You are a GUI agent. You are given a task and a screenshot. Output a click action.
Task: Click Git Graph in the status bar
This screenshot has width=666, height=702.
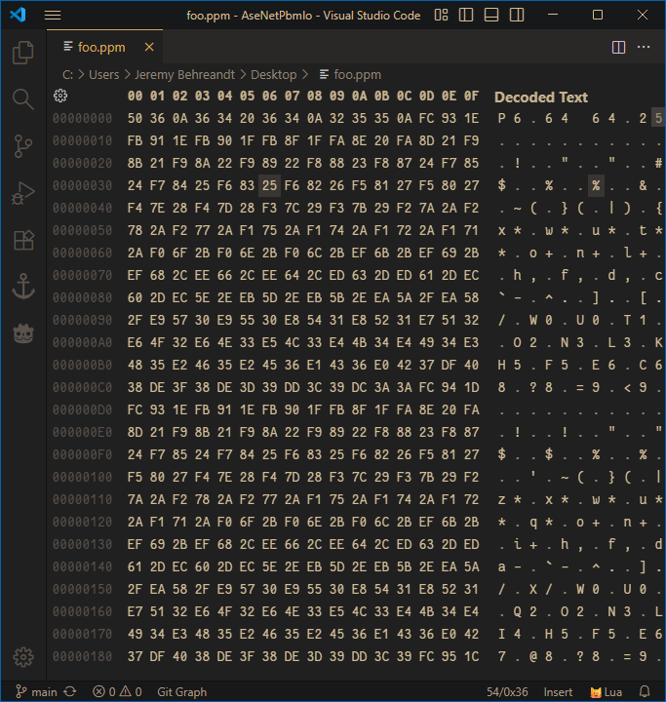coord(181,691)
